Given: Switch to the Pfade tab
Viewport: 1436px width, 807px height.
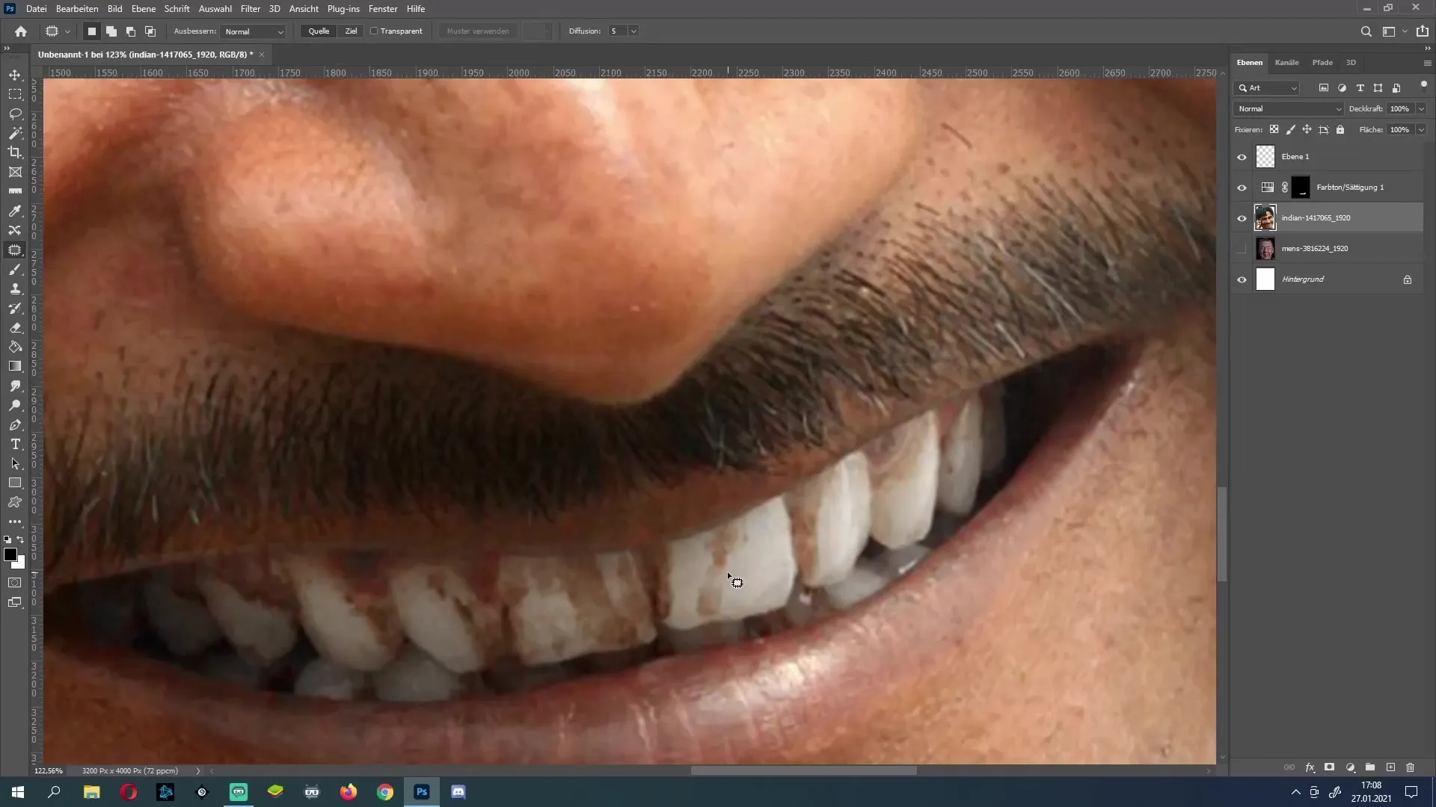Looking at the screenshot, I should click(1322, 62).
